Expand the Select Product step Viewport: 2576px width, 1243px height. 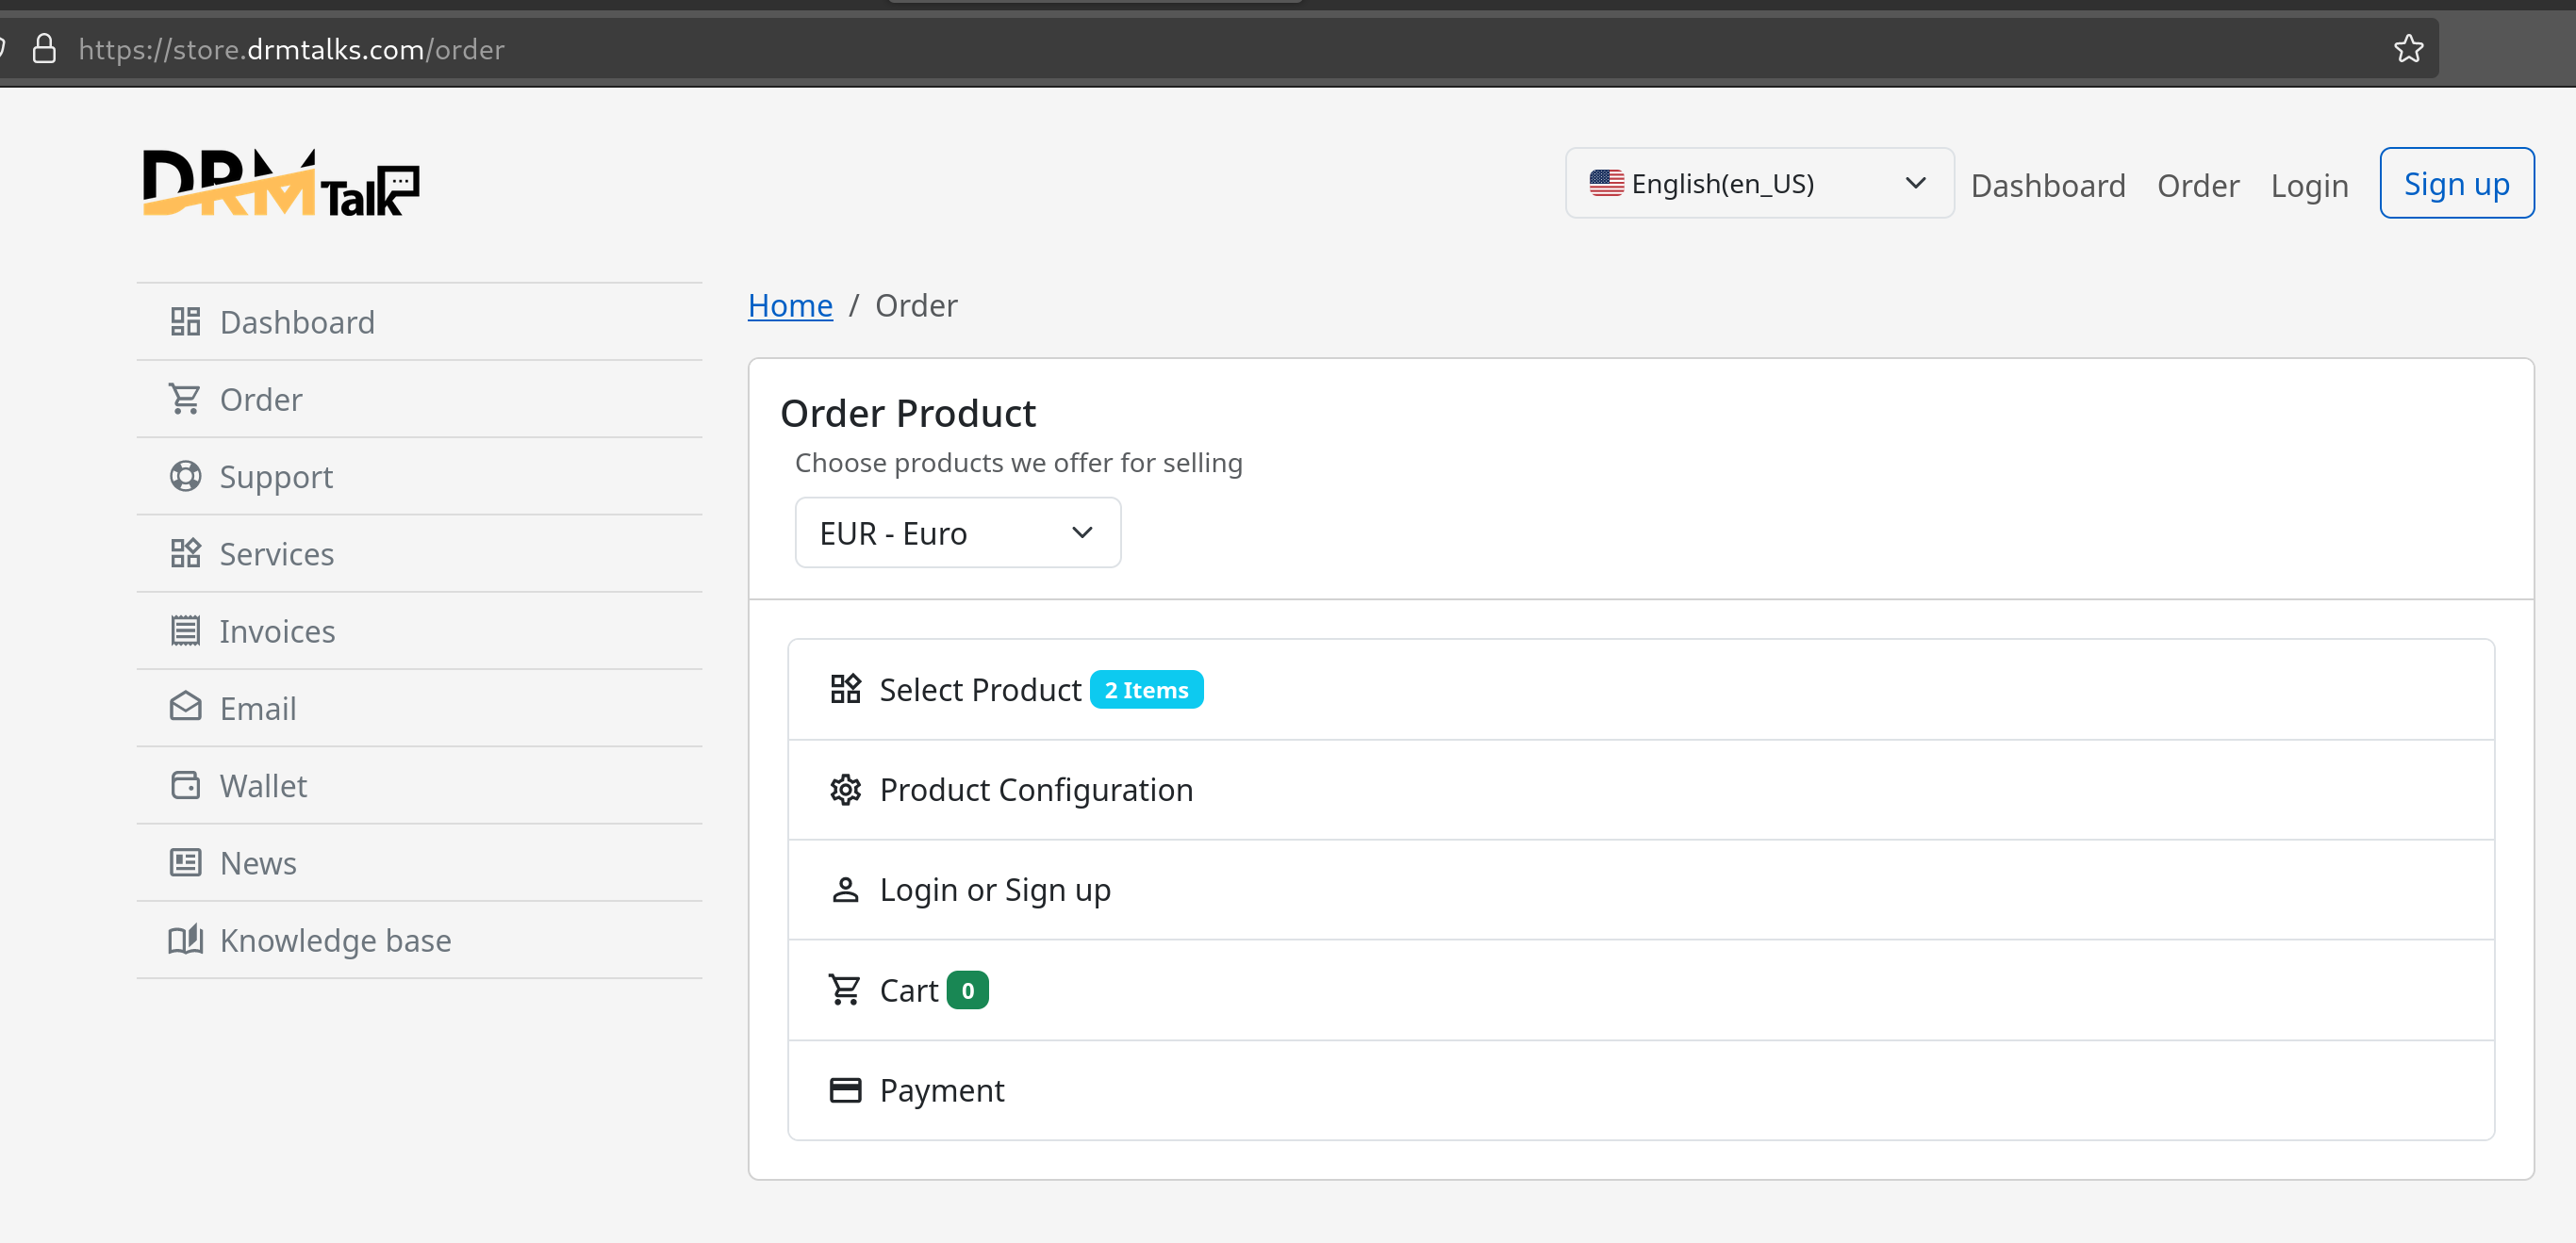pos(979,690)
